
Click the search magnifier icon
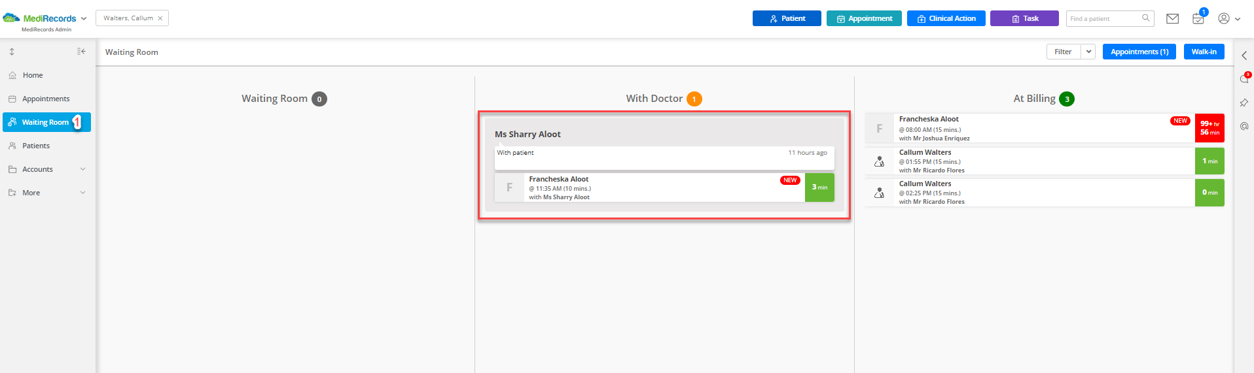pyautogui.click(x=1146, y=18)
